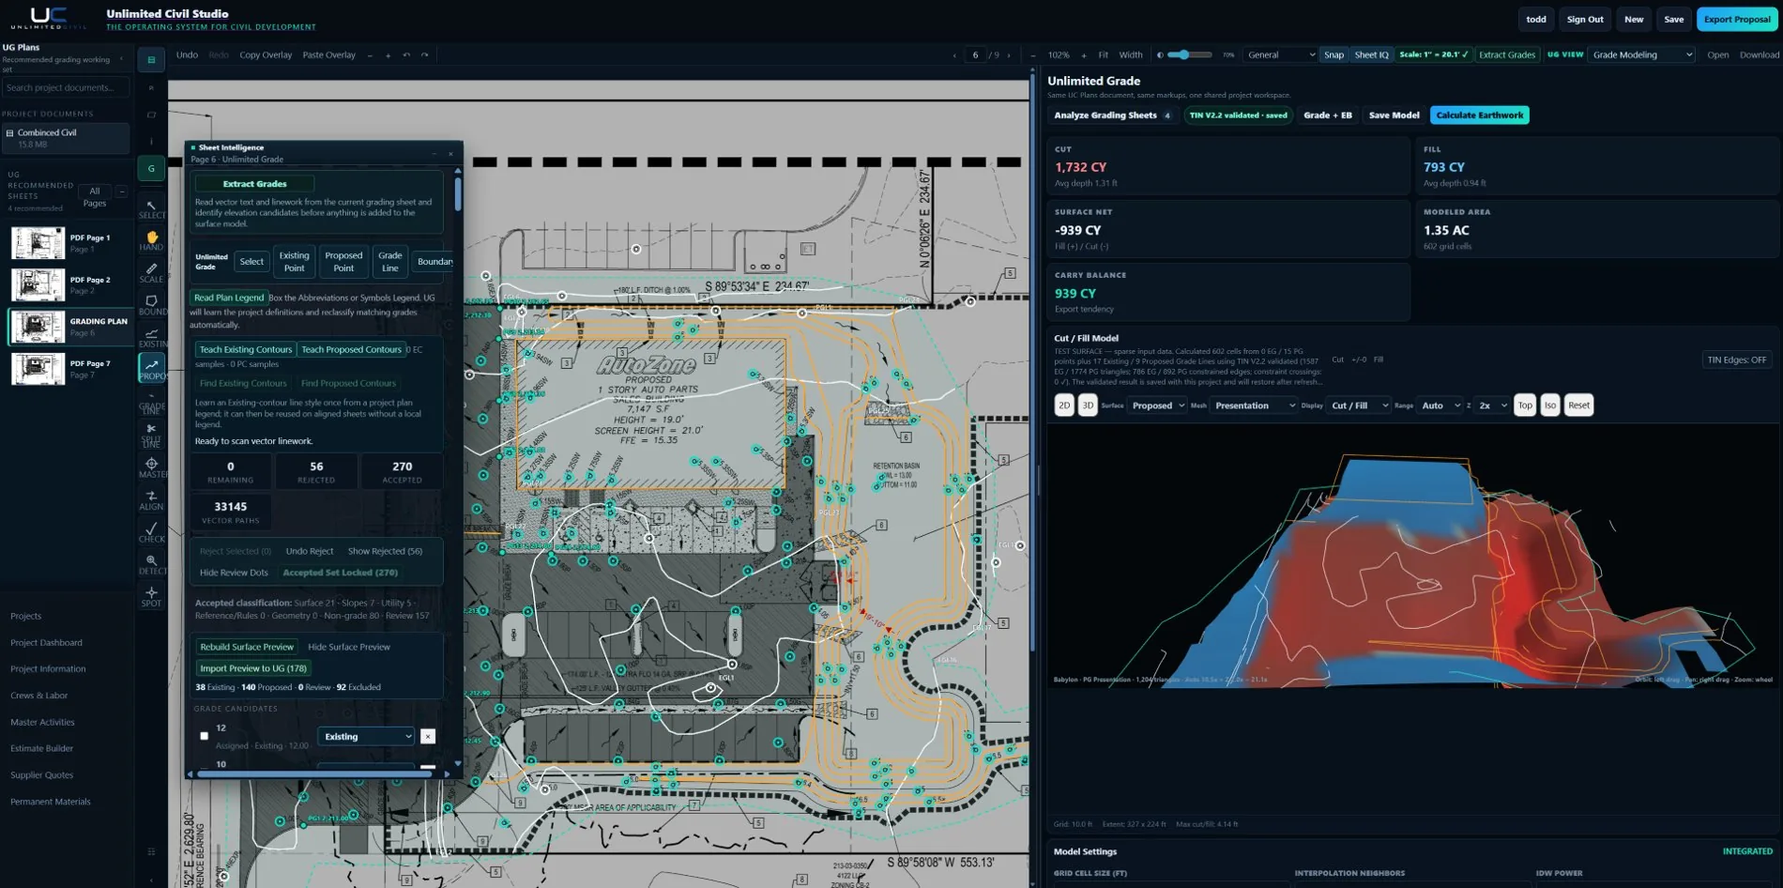Zoom out with minus beside 102%

[1033, 55]
